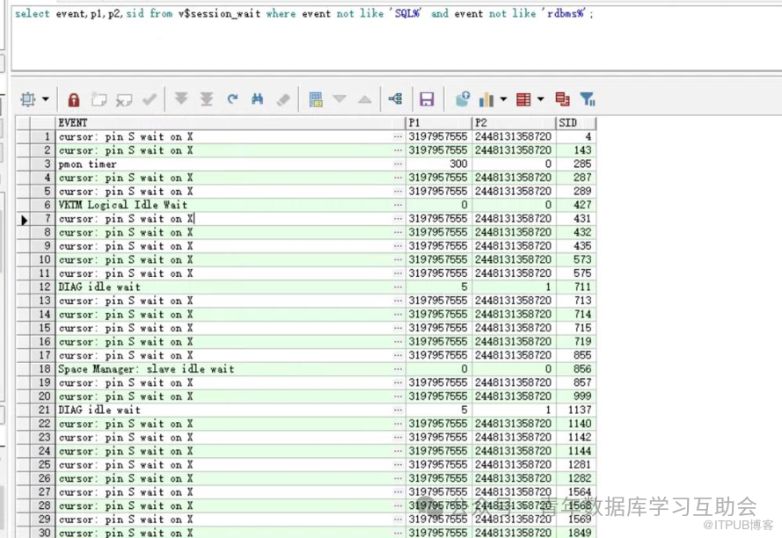Switch to single record view

click(316, 99)
